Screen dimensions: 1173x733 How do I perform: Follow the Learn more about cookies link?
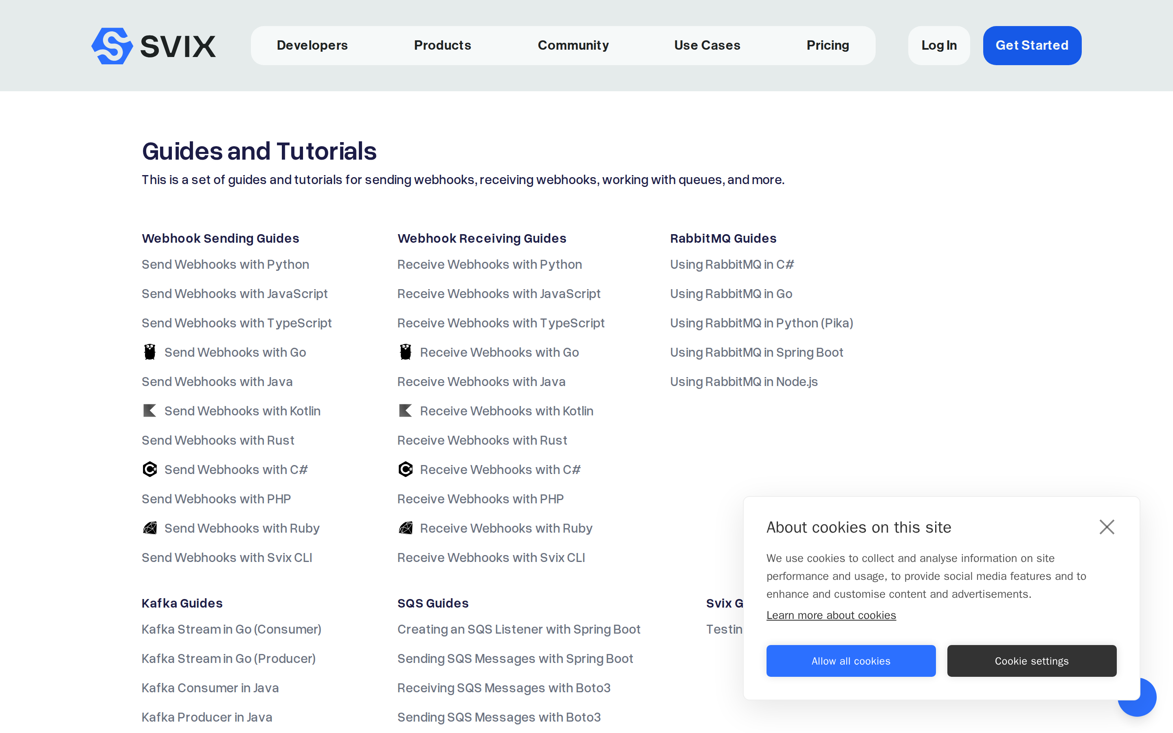[831, 615]
